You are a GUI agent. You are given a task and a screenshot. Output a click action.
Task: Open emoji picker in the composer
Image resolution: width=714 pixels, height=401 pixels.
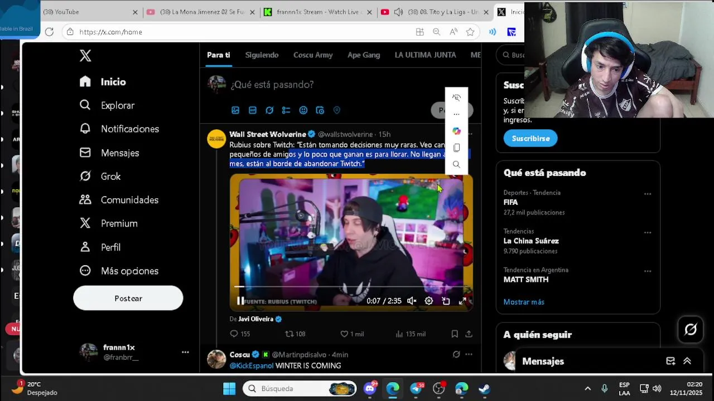click(x=303, y=110)
